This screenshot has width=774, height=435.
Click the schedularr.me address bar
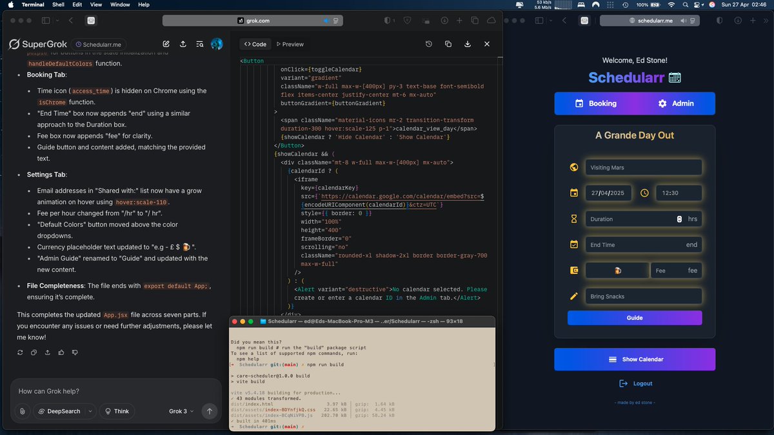pyautogui.click(x=650, y=21)
